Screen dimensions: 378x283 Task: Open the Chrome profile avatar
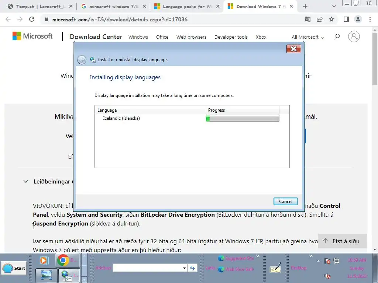[358, 19]
